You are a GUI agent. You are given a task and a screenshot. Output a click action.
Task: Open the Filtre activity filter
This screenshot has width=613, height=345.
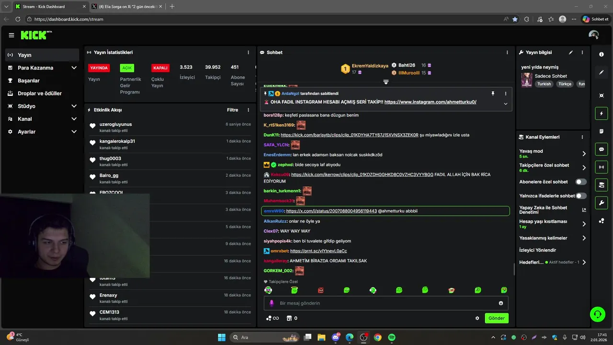coord(232,110)
